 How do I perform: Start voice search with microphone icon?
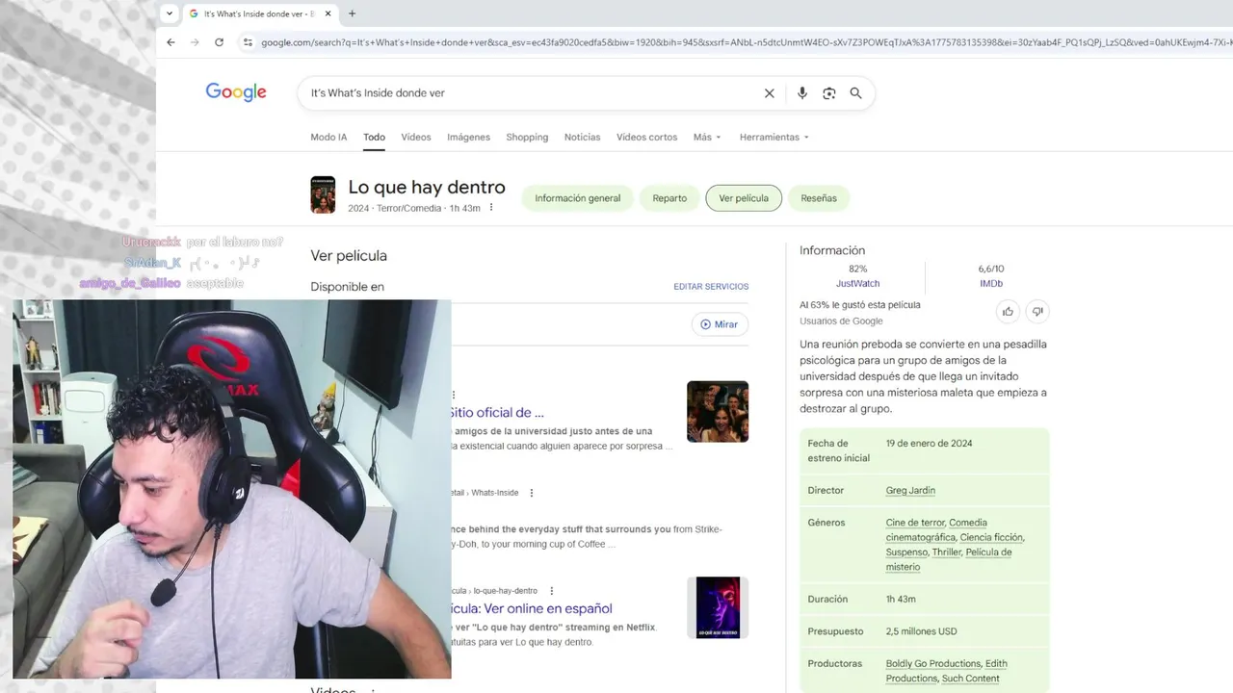[x=801, y=93]
